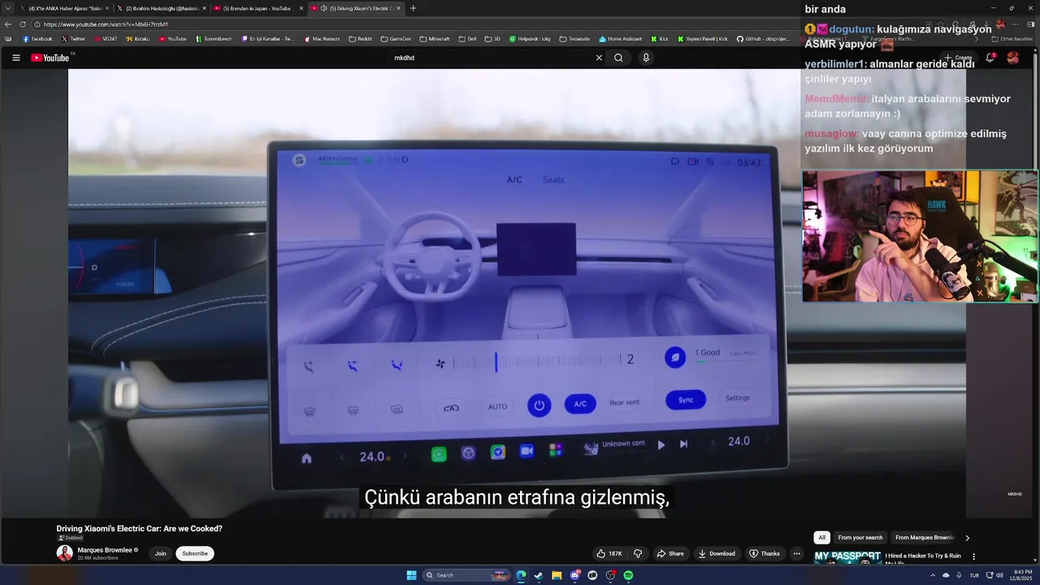Go back in browser
The height and width of the screenshot is (585, 1040).
(x=8, y=24)
